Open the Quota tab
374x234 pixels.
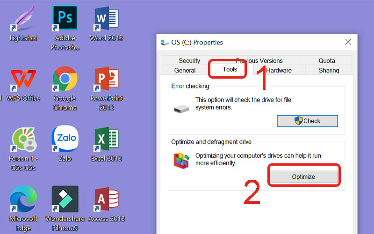tap(327, 60)
